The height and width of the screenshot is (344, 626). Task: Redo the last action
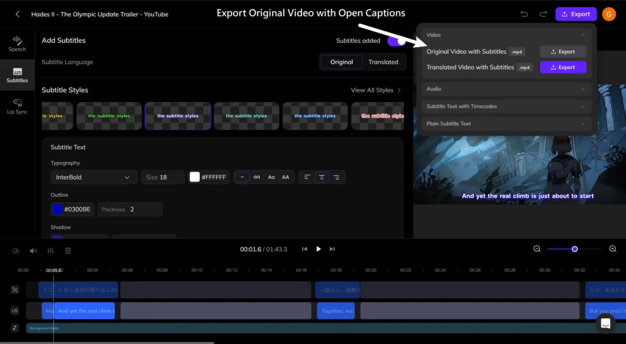[x=543, y=14]
